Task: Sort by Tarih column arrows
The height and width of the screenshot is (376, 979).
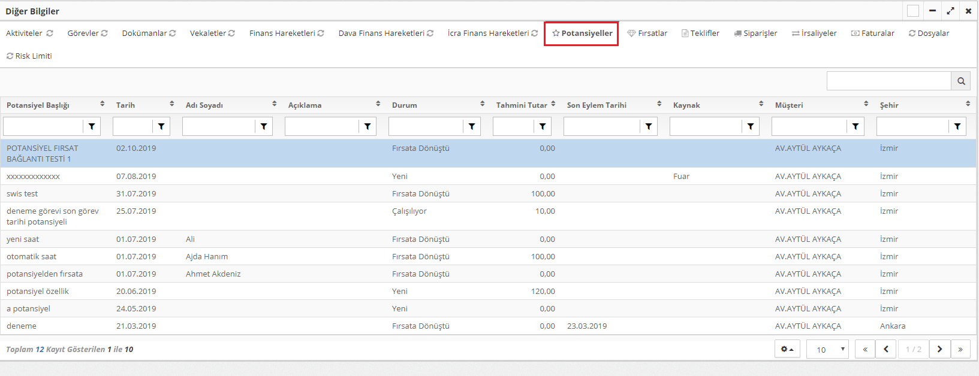Action: [x=172, y=104]
